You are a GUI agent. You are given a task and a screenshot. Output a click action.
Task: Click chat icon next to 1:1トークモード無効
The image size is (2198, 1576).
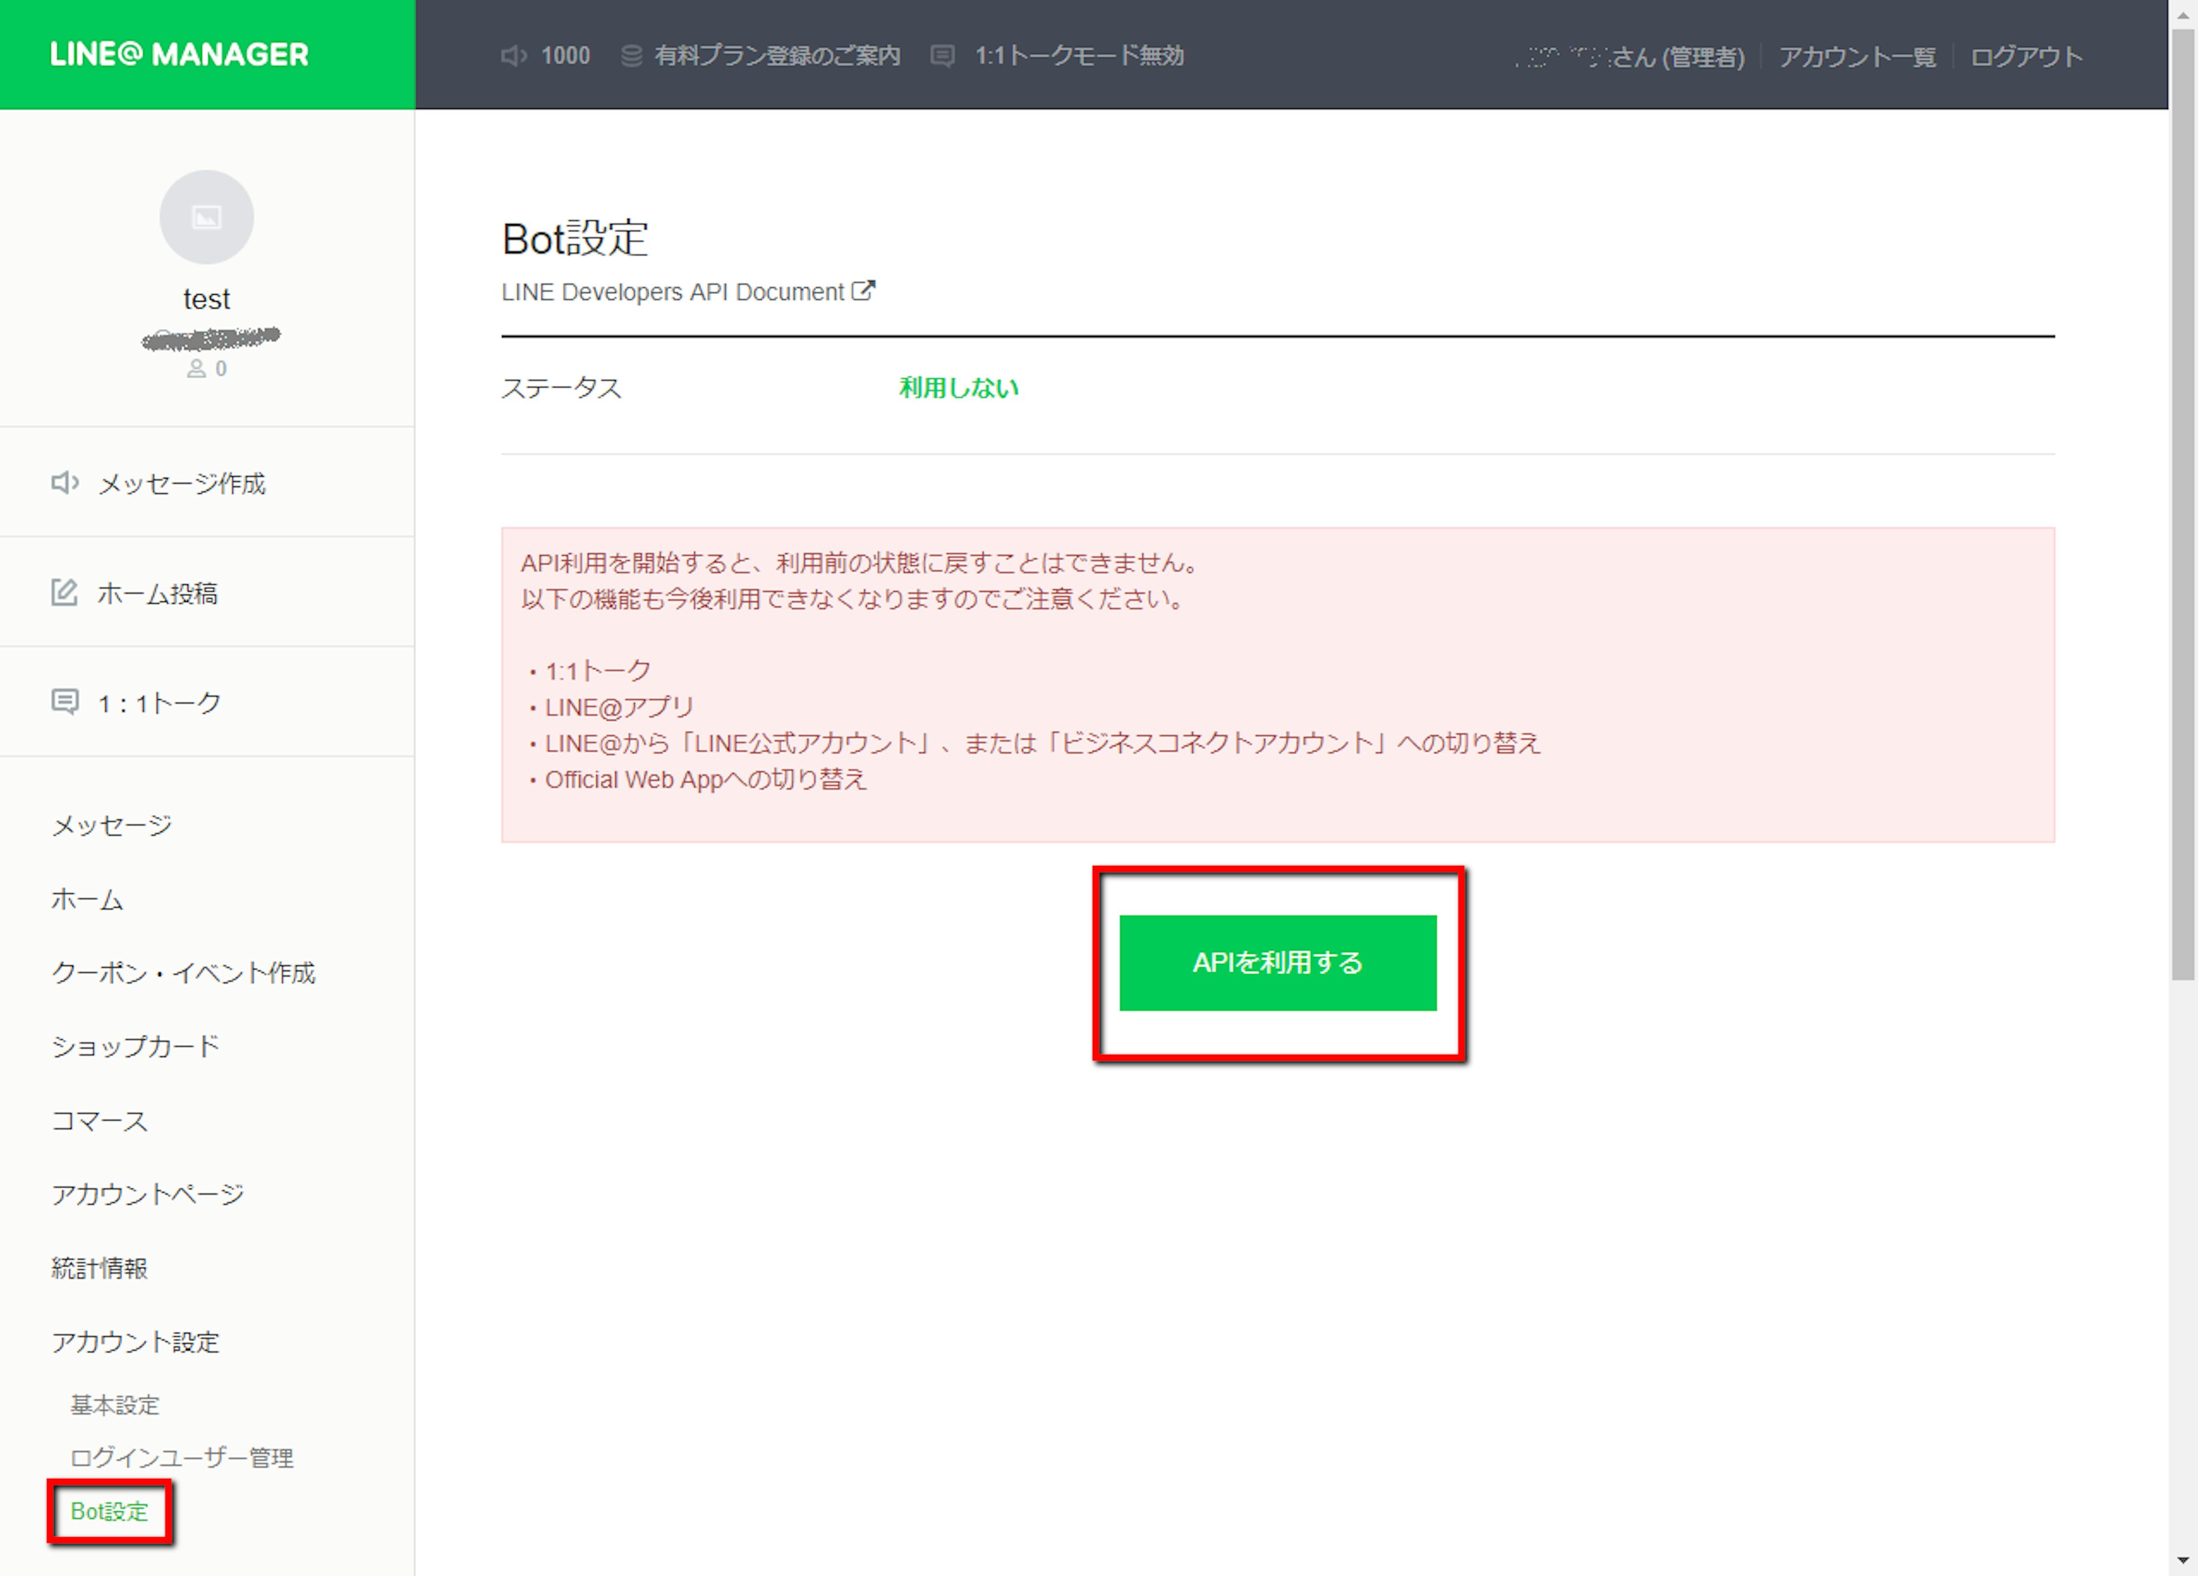click(942, 56)
